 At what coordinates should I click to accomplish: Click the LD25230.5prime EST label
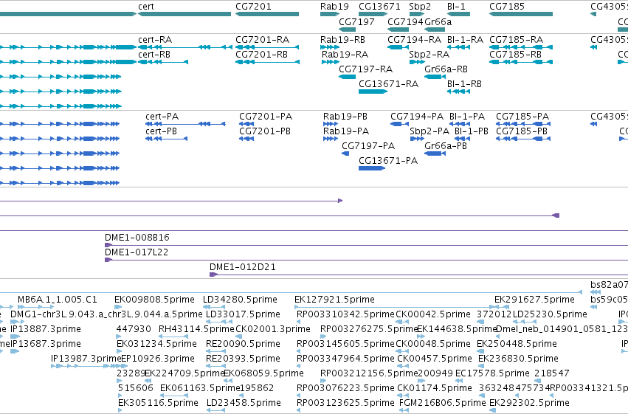550,314
